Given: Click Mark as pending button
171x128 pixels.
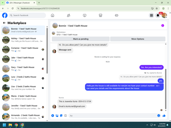Looking at the screenshot, I should point(81,39).
